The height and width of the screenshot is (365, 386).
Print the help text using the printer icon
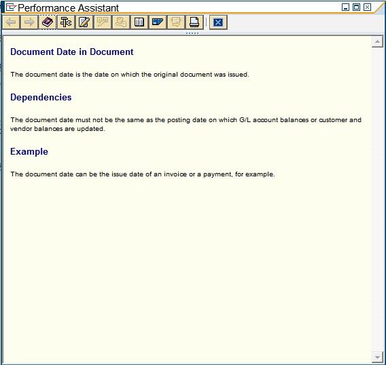(x=194, y=22)
